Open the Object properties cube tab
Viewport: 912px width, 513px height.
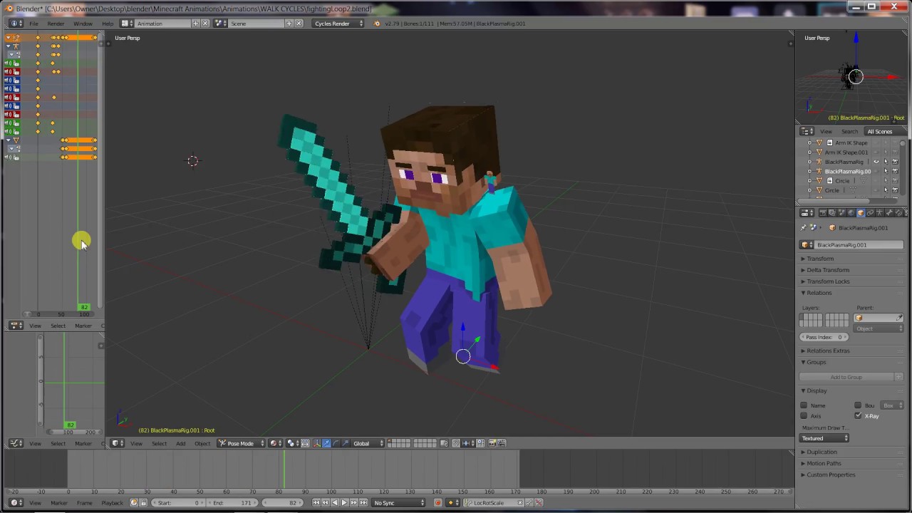861,212
